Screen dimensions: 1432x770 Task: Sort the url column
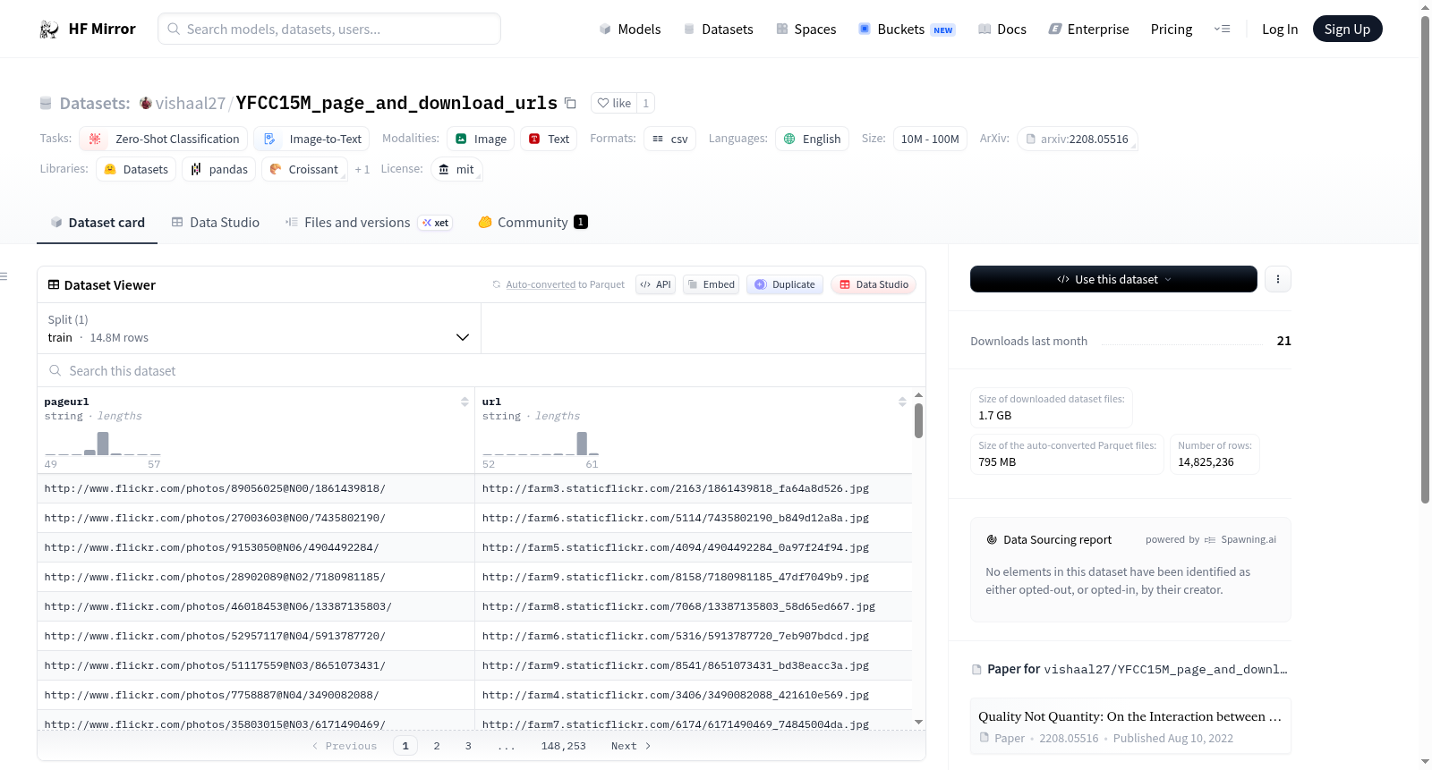tap(902, 402)
